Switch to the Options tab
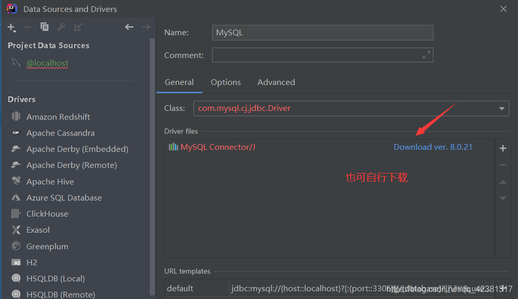The width and height of the screenshot is (518, 299). coord(226,82)
